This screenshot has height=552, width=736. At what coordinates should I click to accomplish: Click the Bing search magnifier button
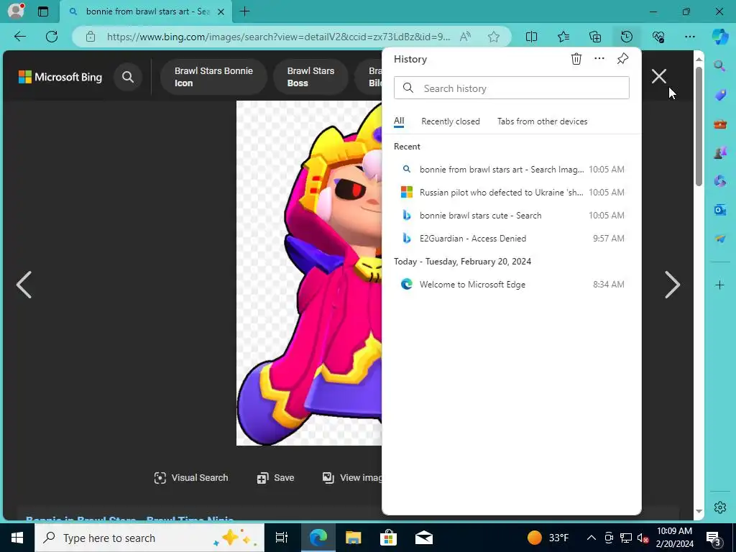pyautogui.click(x=128, y=77)
